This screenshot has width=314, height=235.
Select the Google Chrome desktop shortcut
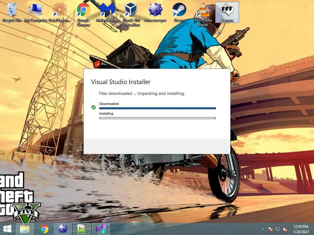point(83,14)
